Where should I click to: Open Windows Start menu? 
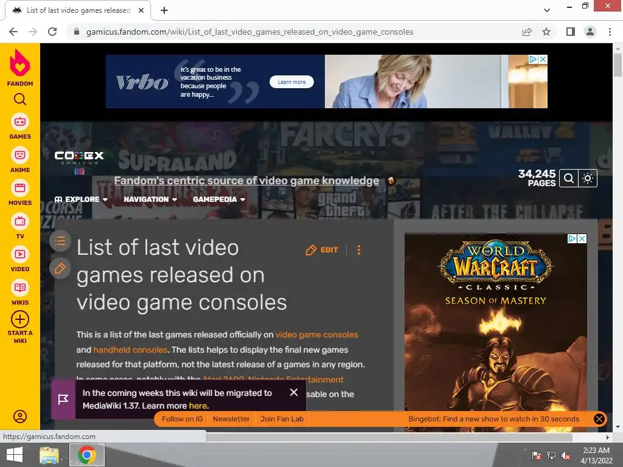[15, 455]
